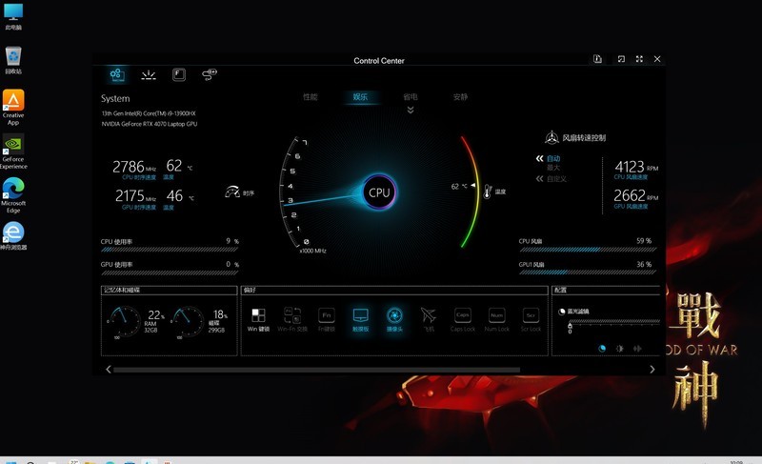Select 最大 maximum fan mode
The height and width of the screenshot is (464, 762).
[553, 168]
